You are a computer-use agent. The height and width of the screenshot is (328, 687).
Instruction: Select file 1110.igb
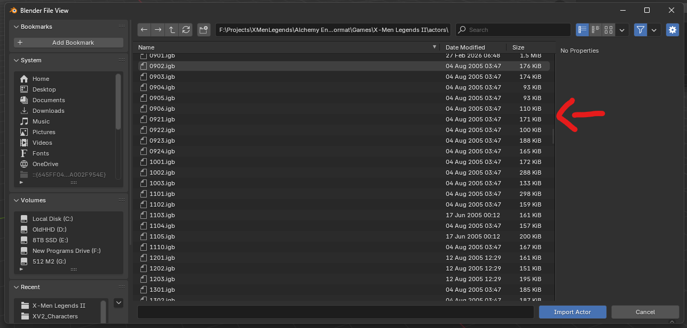(x=343, y=247)
